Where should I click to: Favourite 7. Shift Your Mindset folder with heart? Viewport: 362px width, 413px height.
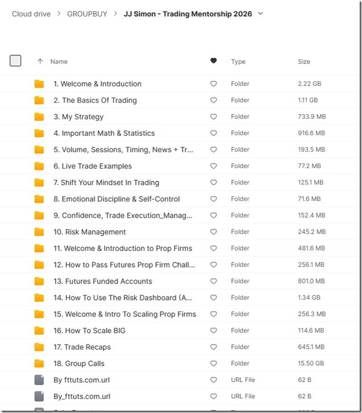tap(214, 182)
